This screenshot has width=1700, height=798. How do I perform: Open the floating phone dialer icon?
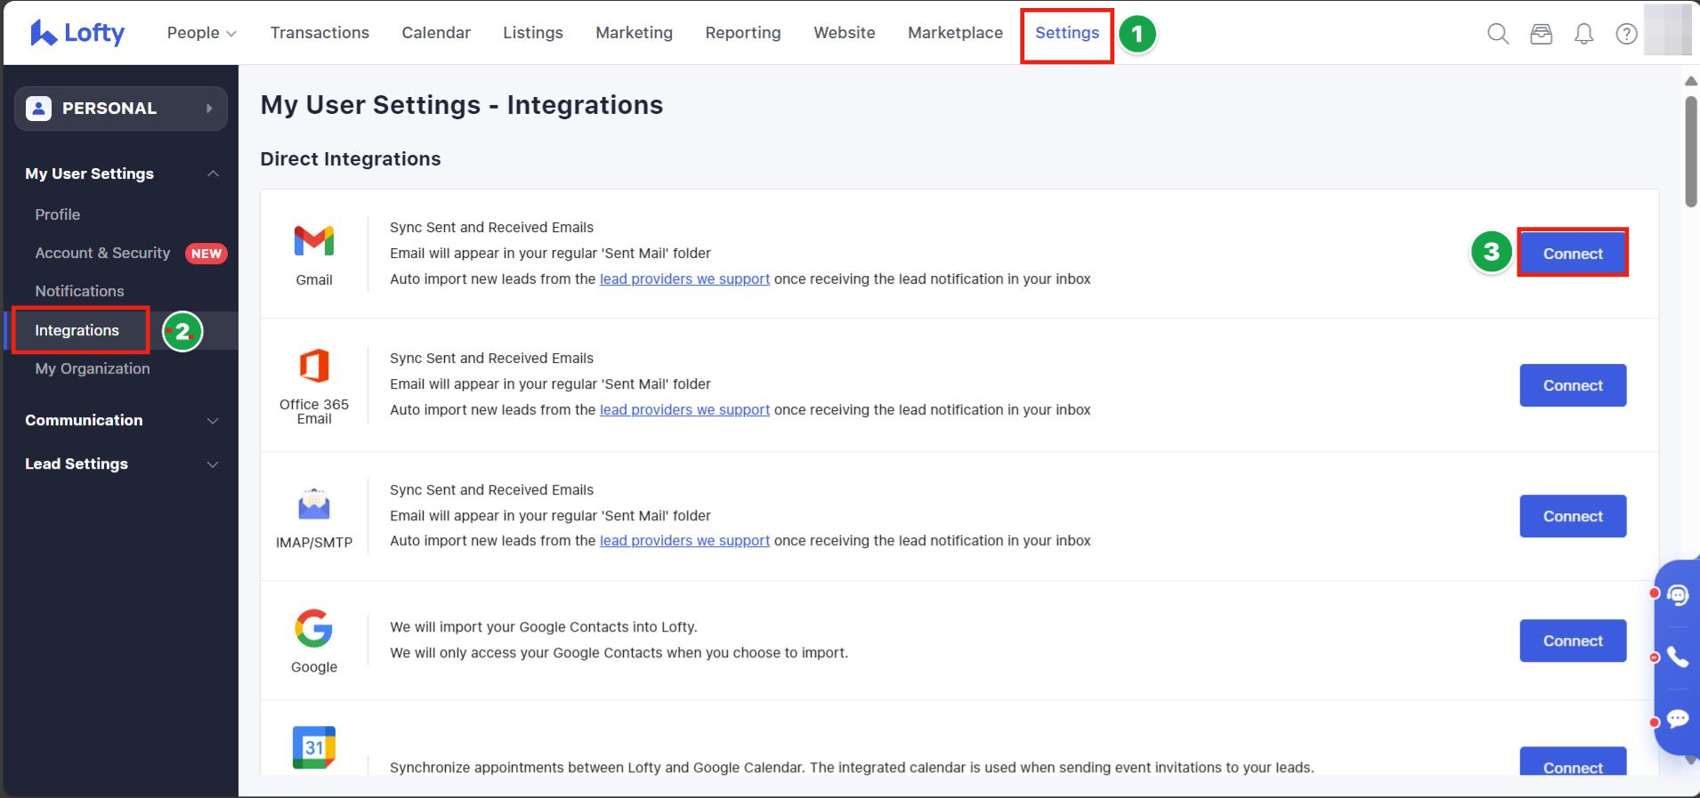pyautogui.click(x=1678, y=657)
